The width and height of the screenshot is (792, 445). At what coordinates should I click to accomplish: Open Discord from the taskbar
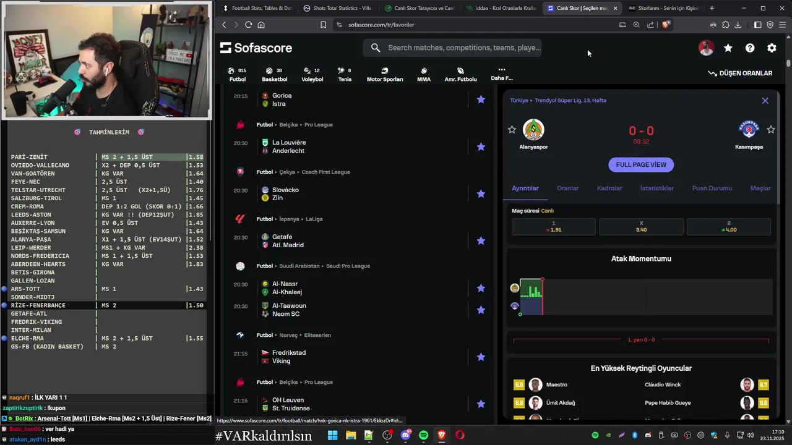405,435
